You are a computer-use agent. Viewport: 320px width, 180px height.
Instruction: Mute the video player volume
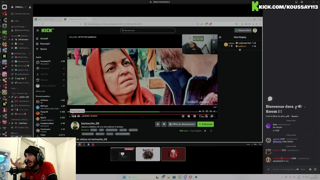click(x=78, y=116)
